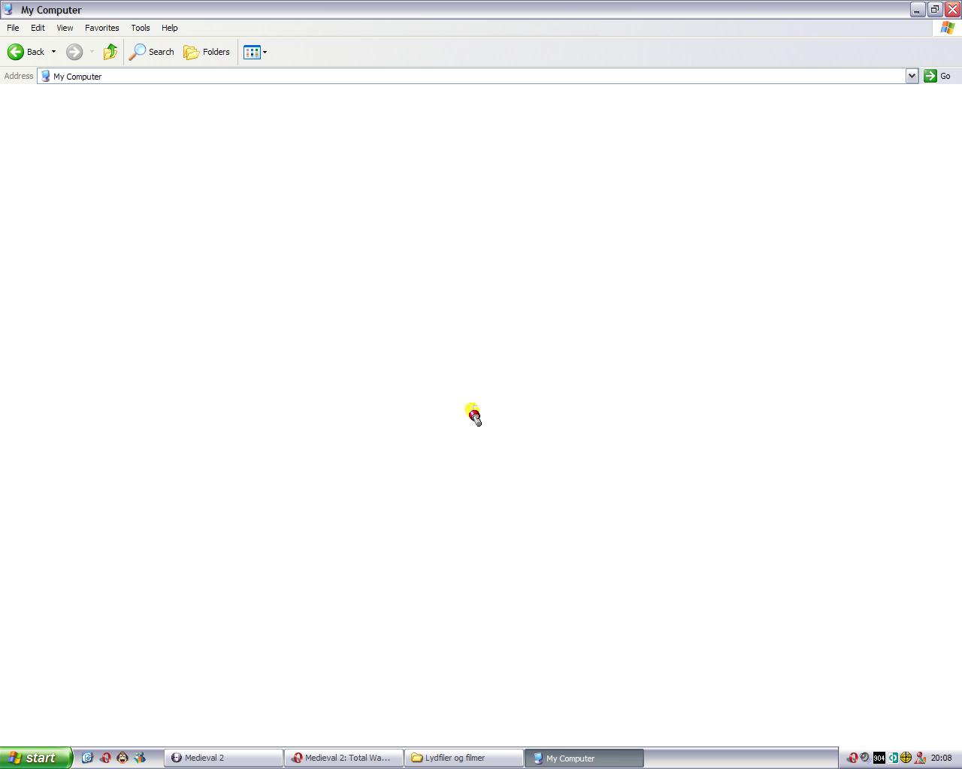Open the Search pane from the toolbar
This screenshot has width=962, height=769.
(x=152, y=52)
